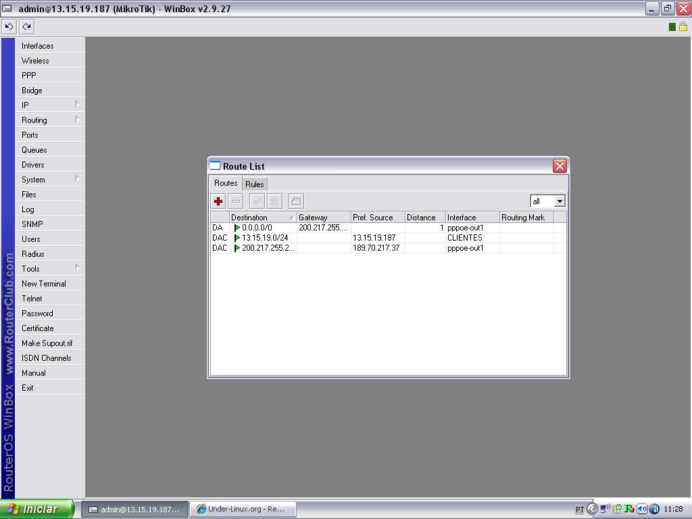Click the 11:28 system clock
The image size is (692, 519).
(674, 510)
